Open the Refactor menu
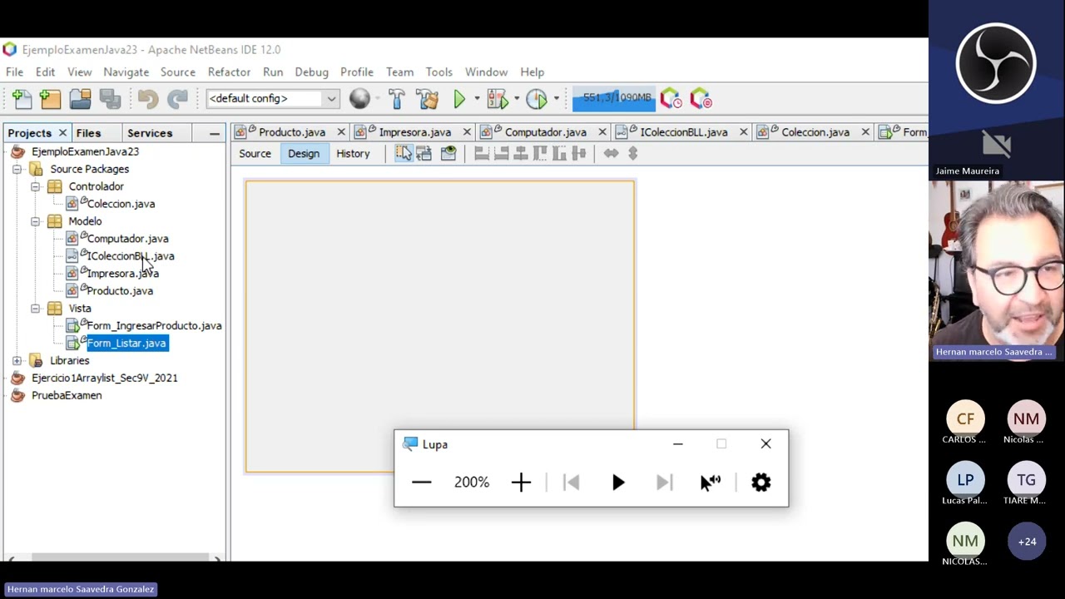The image size is (1065, 599). pos(229,72)
